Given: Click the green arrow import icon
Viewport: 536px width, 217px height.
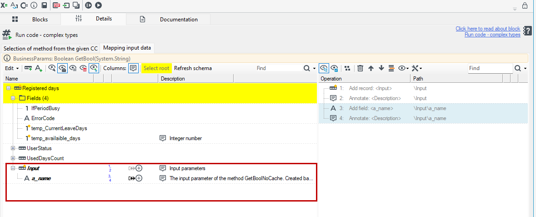Looking at the screenshot, I should (x=66, y=5).
